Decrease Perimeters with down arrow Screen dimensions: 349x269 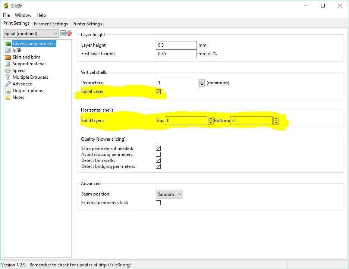pos(202,85)
